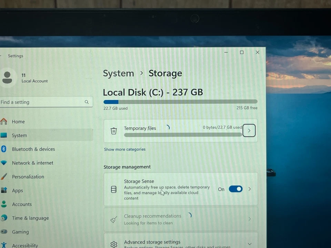Click the search magnifier icon
331x248 pixels.
pos(87,102)
